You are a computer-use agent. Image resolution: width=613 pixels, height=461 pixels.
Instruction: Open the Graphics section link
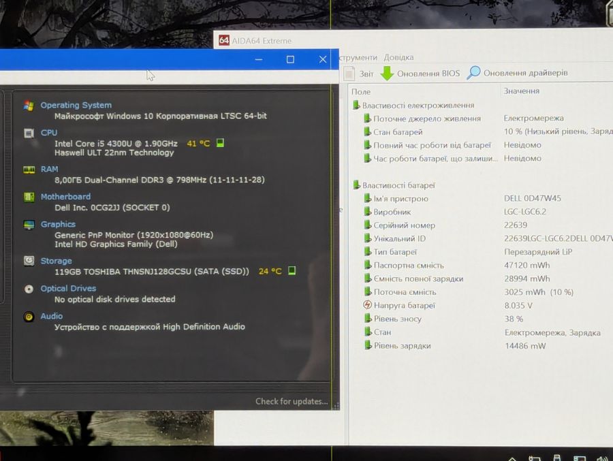[58, 225]
